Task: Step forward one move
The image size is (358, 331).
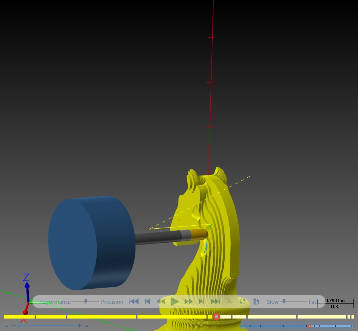Action: tap(201, 302)
